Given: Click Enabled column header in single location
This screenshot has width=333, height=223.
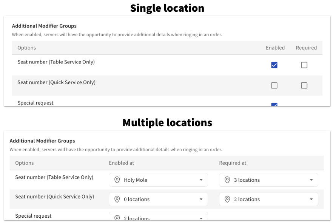Looking at the screenshot, I should 275,48.
